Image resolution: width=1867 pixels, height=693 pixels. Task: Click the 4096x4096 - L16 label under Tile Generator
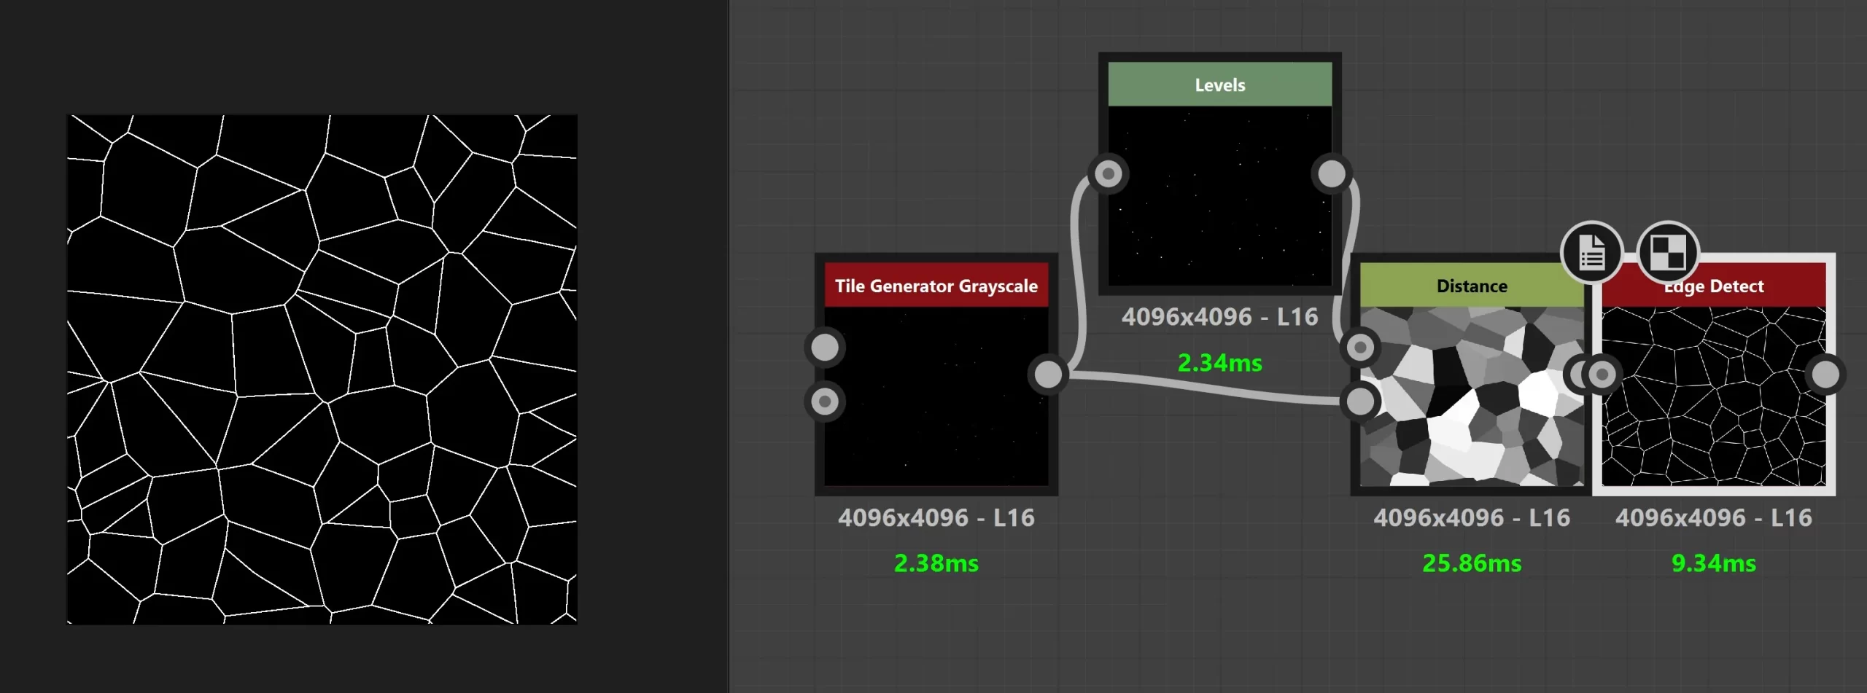tap(936, 517)
